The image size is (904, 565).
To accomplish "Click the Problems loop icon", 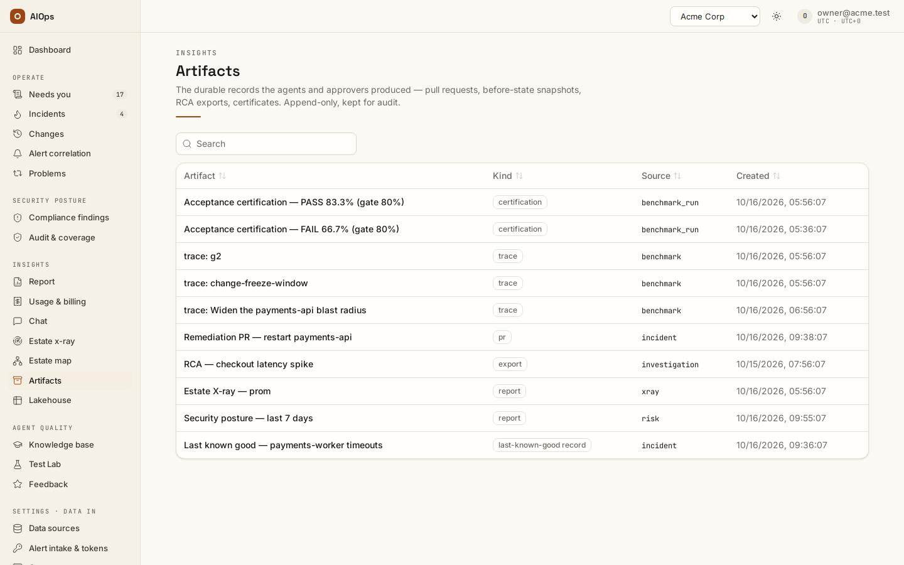I will point(18,173).
